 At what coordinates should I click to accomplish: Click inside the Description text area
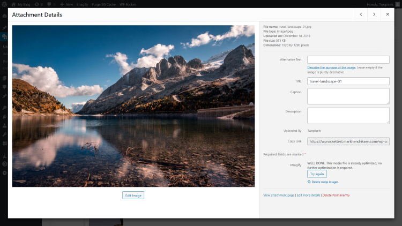[x=348, y=116]
